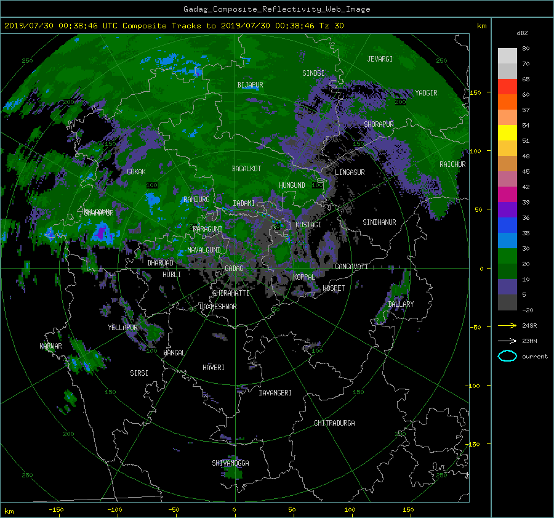Click the yellow 24SR track arrow
Image resolution: width=554 pixels, height=518 pixels.
click(507, 325)
